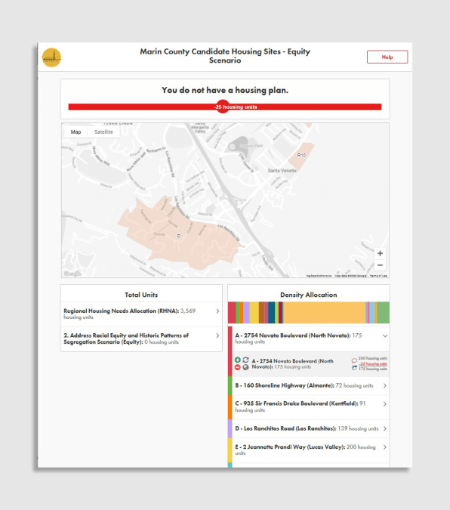Click the Santa Venetia map label
Viewport: 450px width, 510px height.
pos(282,171)
